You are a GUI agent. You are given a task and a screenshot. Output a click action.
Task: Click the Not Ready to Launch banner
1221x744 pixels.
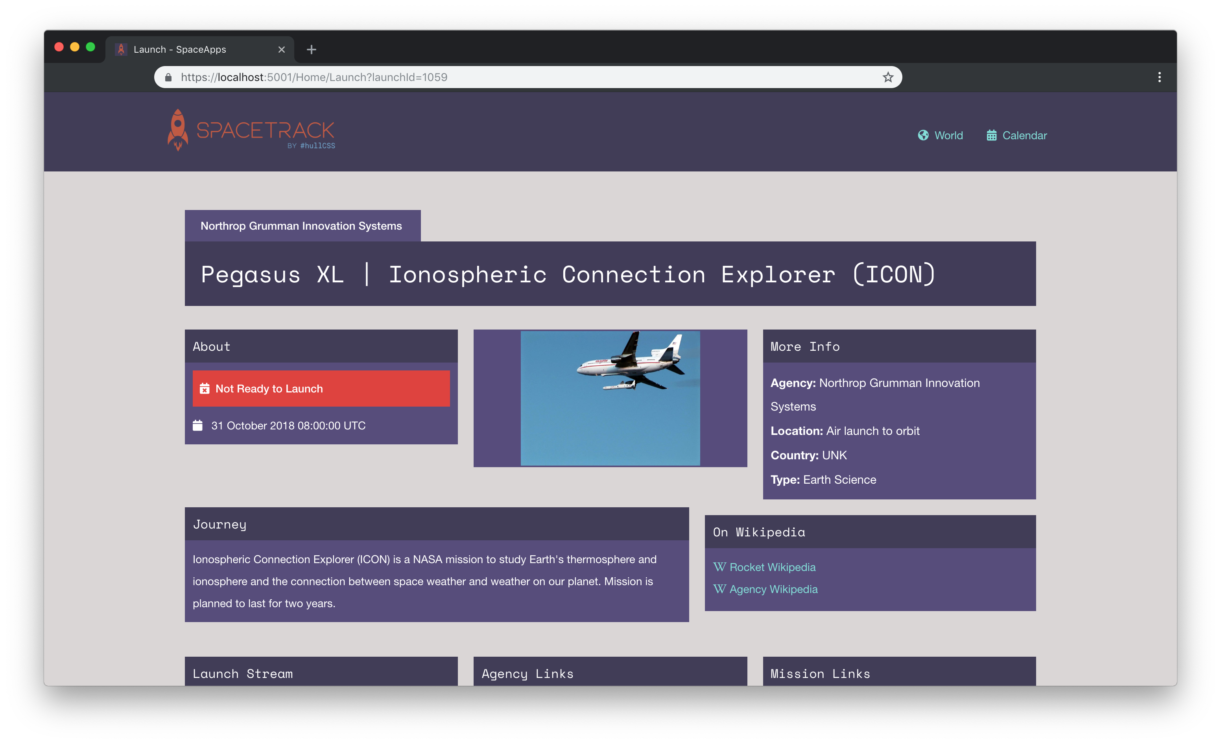tap(321, 389)
